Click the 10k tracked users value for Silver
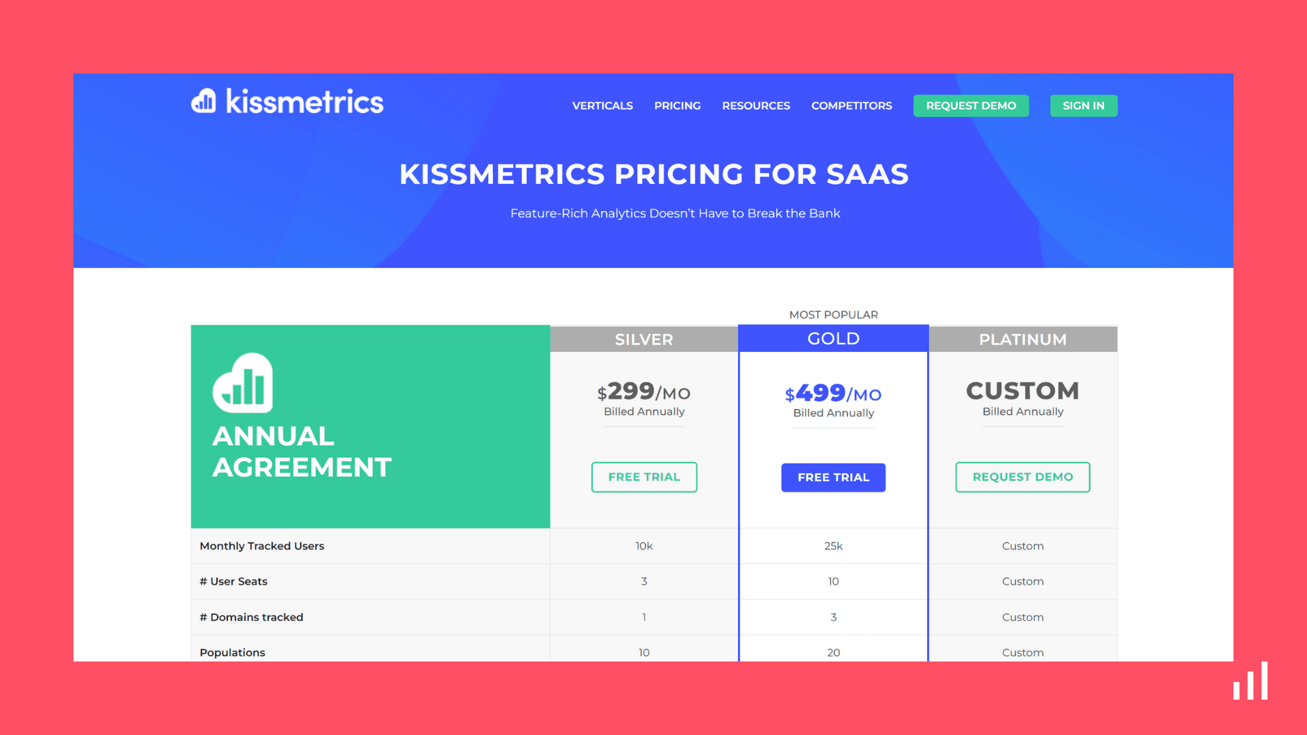 click(x=644, y=546)
